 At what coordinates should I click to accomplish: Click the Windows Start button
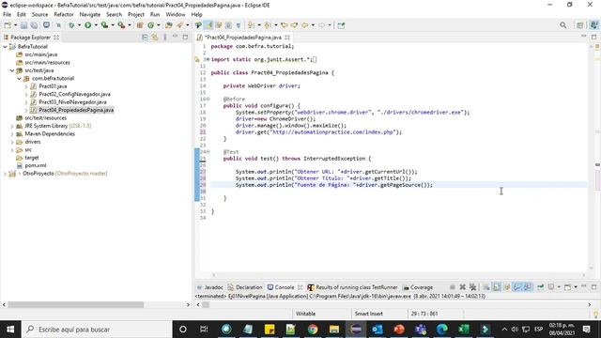(10, 330)
